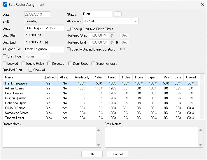Enable the Supernumerary checkbox
207x160 pixels.
(x=94, y=64)
